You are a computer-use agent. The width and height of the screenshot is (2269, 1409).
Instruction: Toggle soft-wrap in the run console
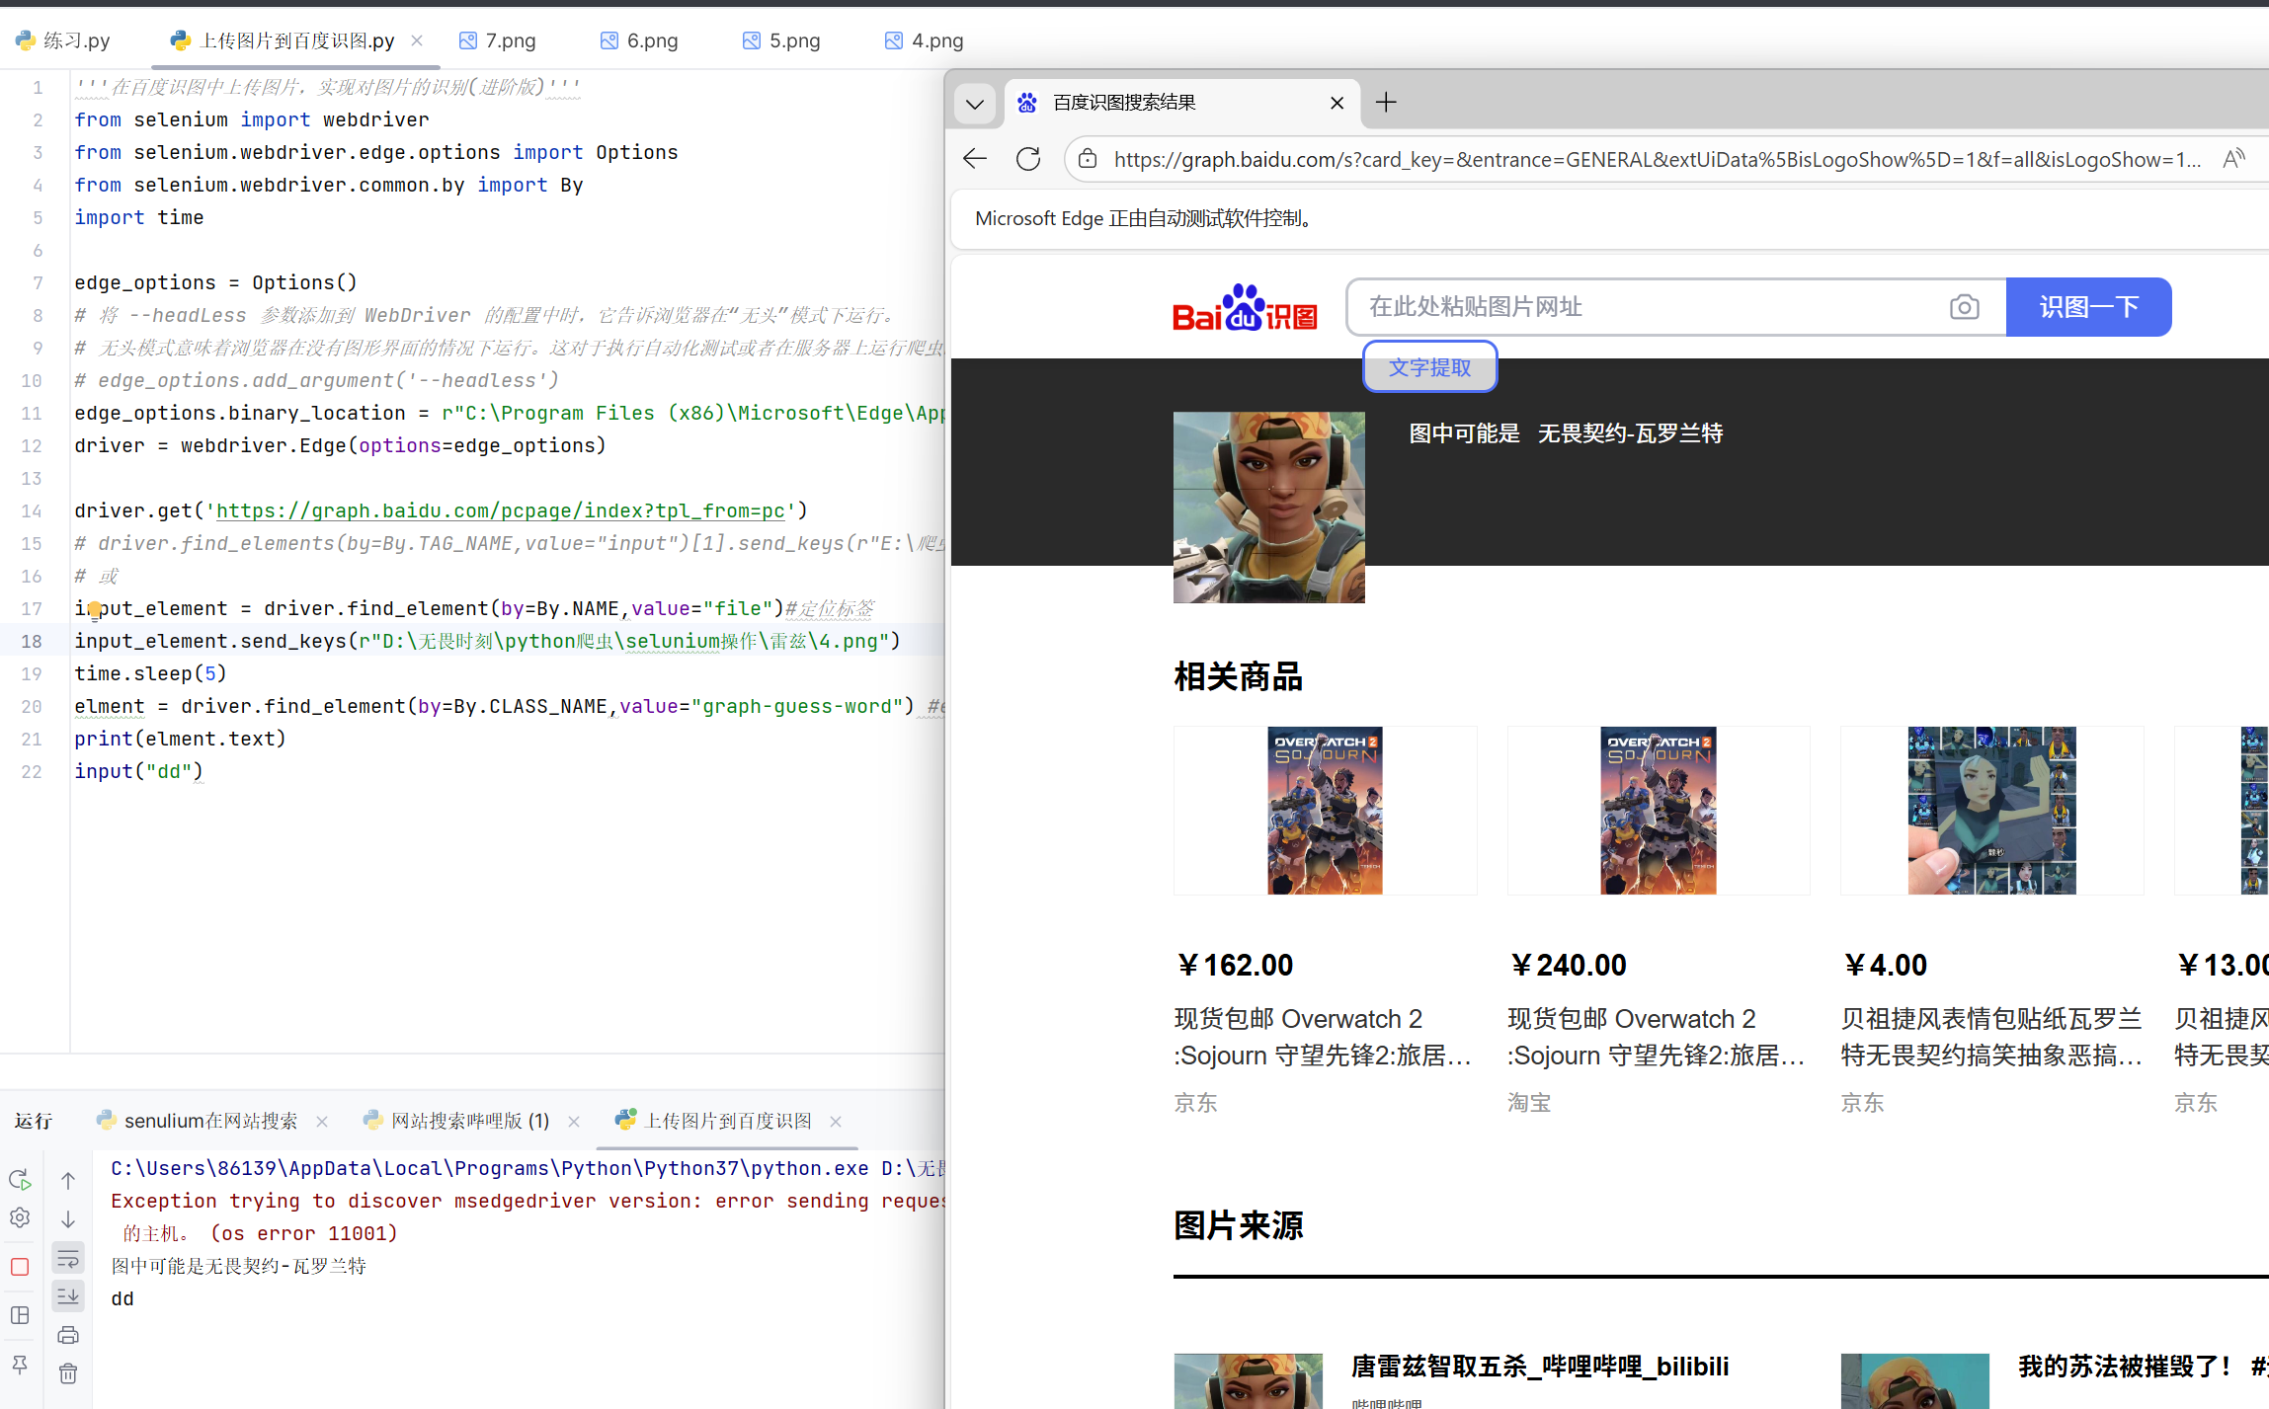tap(68, 1258)
